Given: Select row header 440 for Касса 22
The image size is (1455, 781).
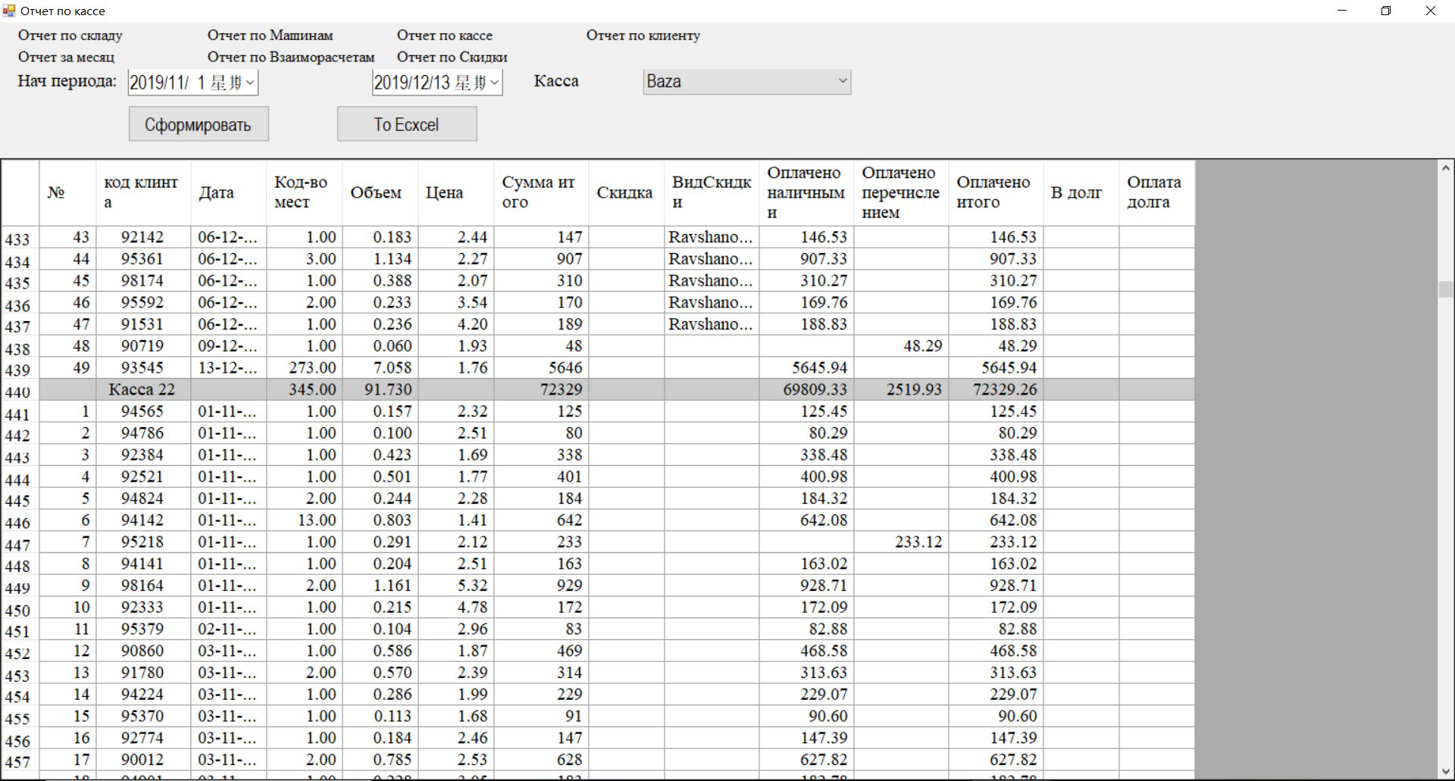Looking at the screenshot, I should point(19,391).
